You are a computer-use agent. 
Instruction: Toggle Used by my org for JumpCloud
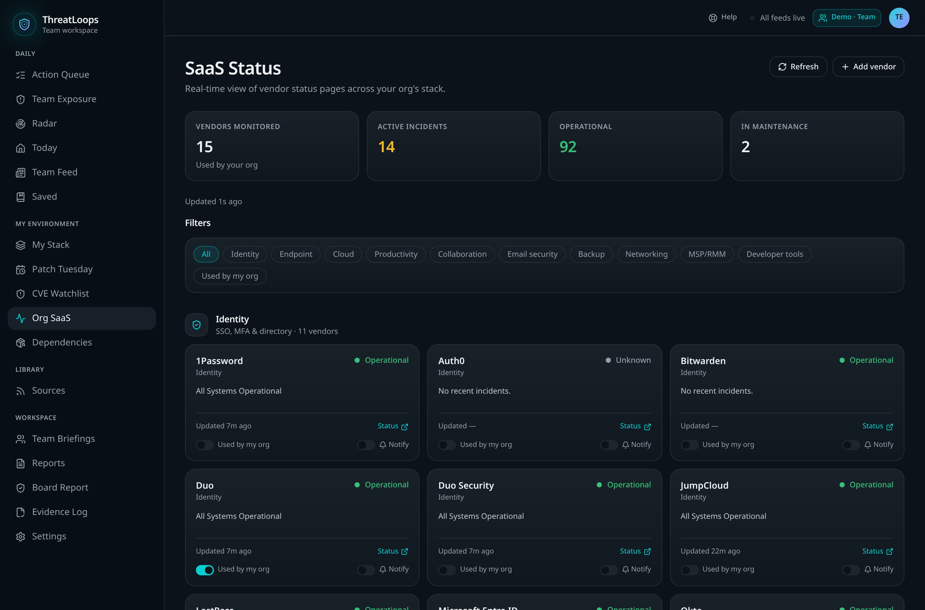[690, 570]
